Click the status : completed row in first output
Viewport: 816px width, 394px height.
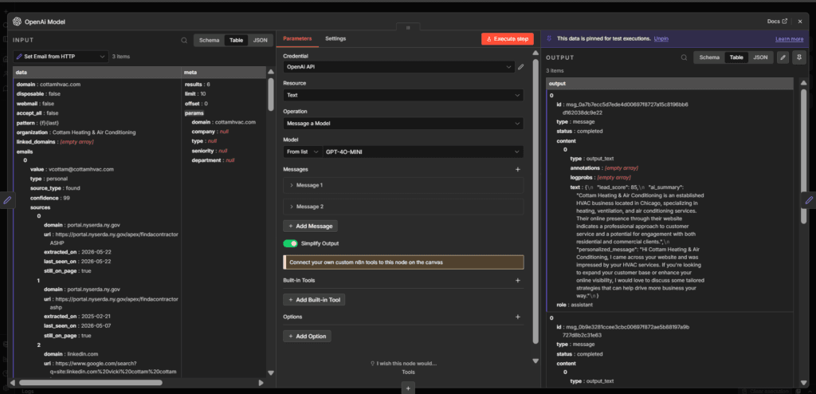(579, 132)
